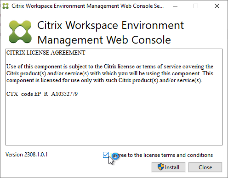The image size is (228, 178).
Task: Close the window using the title bar X
Action: [217, 6]
